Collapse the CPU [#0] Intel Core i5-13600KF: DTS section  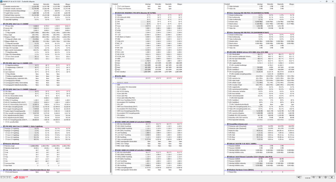[x=2, y=63]
